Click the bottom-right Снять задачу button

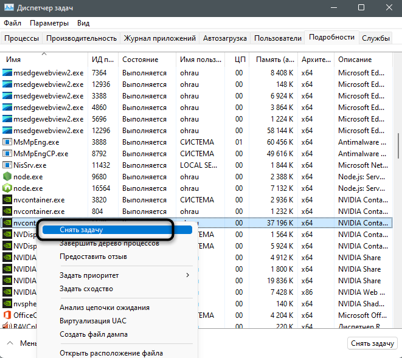[372, 343]
